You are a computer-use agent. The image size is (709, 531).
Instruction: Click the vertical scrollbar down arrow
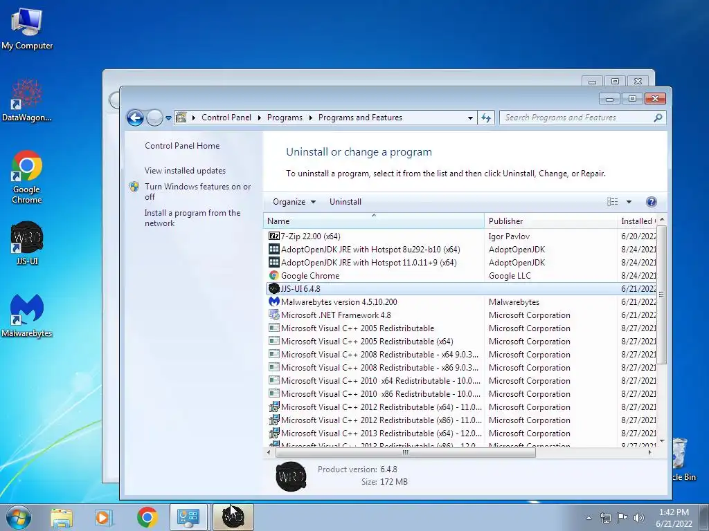click(661, 440)
